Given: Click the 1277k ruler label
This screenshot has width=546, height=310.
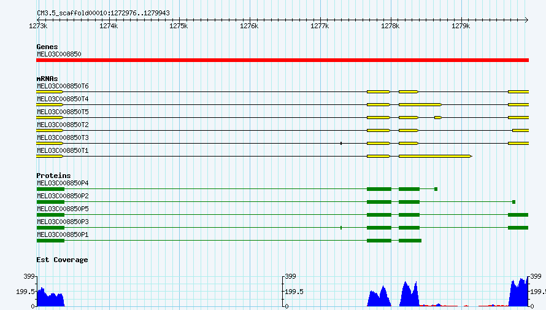Looking at the screenshot, I should pos(320,26).
